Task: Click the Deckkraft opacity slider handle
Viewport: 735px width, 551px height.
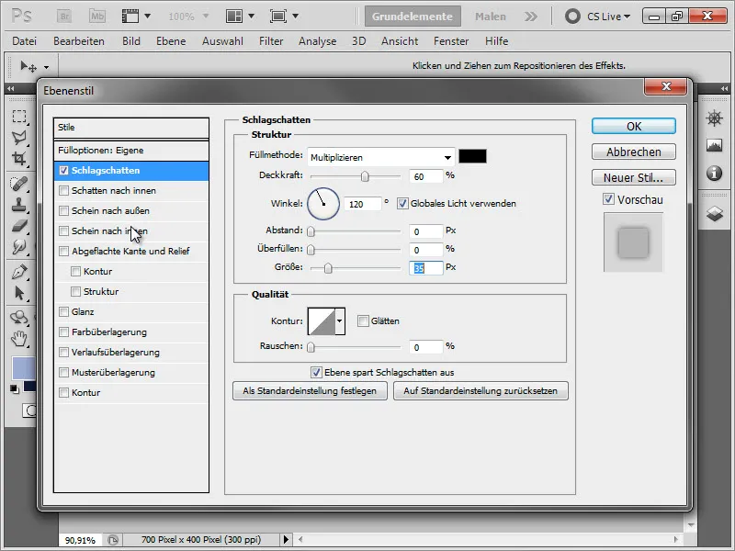Action: click(365, 176)
